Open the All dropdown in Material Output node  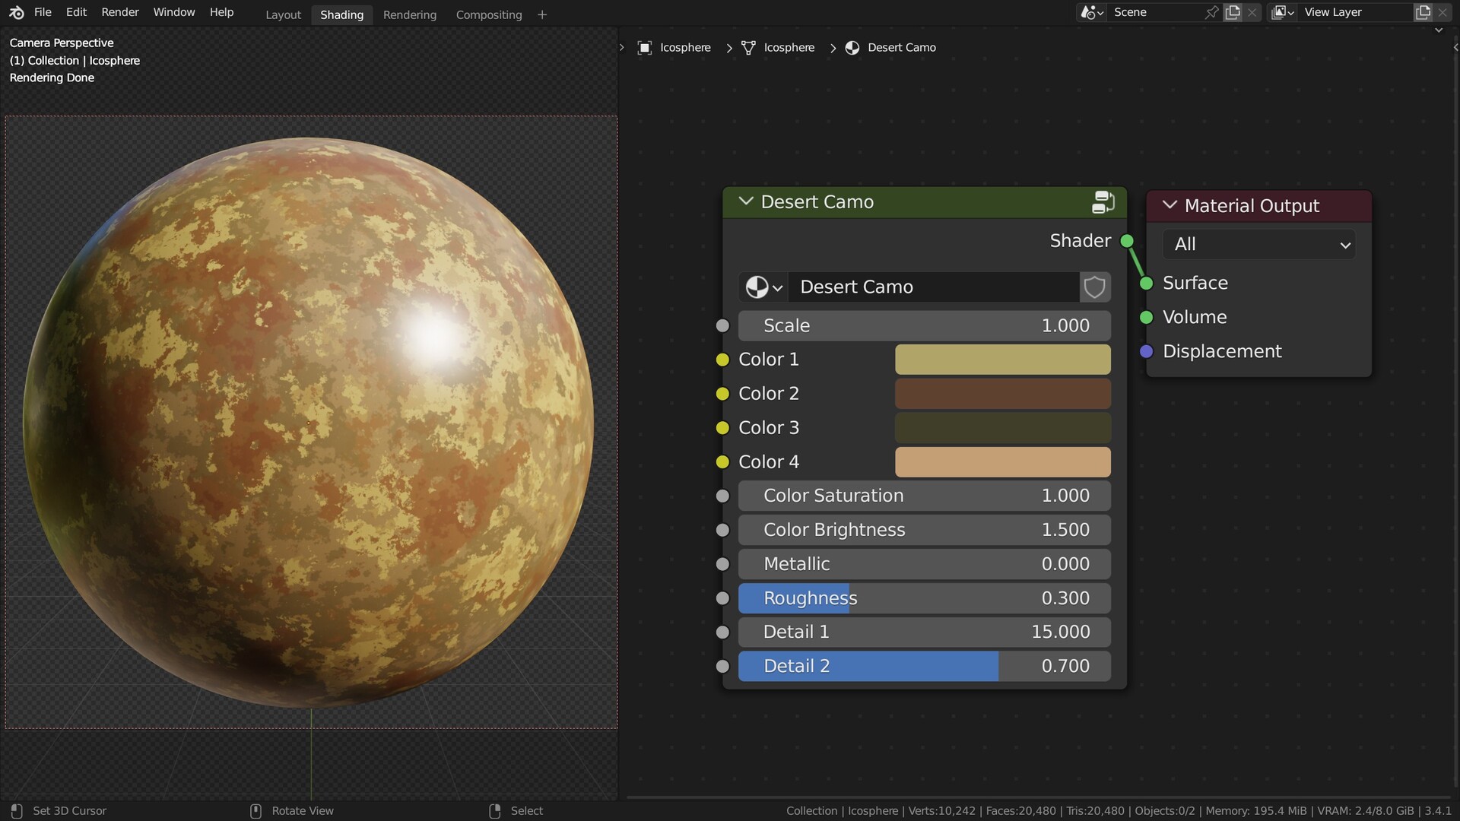pos(1258,244)
